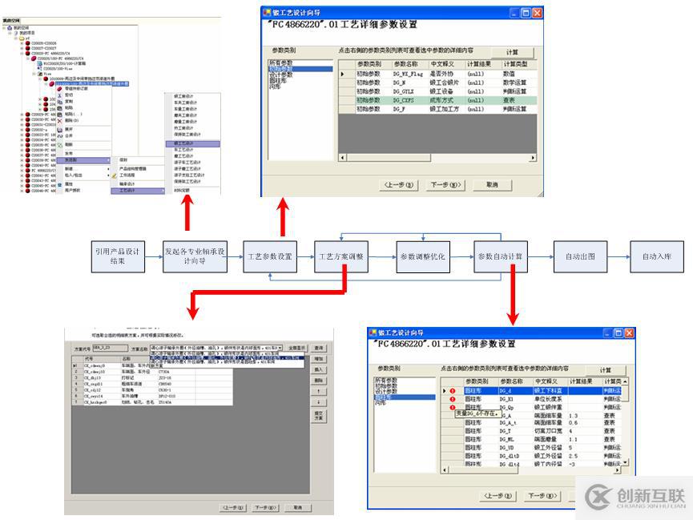693x520 pixels.
Task: Click 自动入库 flow box
Action: [x=657, y=256]
